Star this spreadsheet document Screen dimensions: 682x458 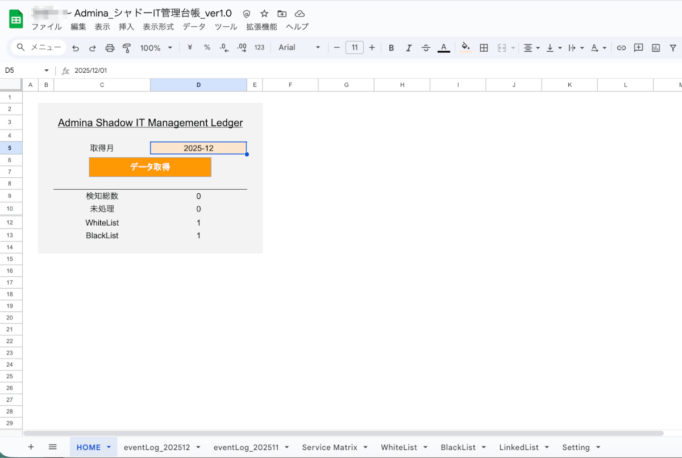click(264, 13)
